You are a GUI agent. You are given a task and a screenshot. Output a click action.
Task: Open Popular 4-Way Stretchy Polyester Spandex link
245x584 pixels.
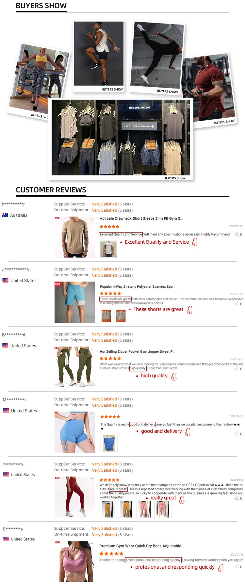(137, 286)
